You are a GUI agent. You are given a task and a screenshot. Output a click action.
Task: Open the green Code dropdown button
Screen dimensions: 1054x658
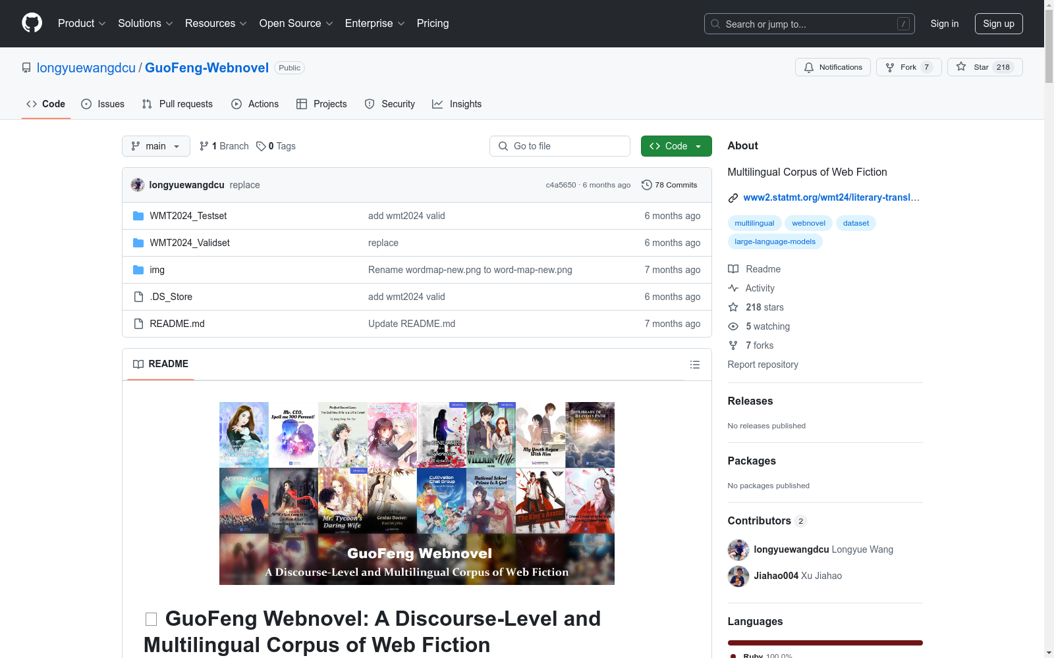[x=676, y=146]
